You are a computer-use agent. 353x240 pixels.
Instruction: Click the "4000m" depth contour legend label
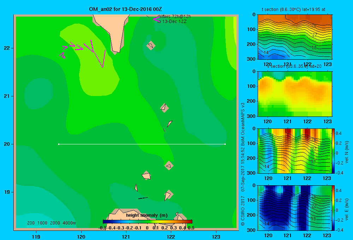(69, 223)
